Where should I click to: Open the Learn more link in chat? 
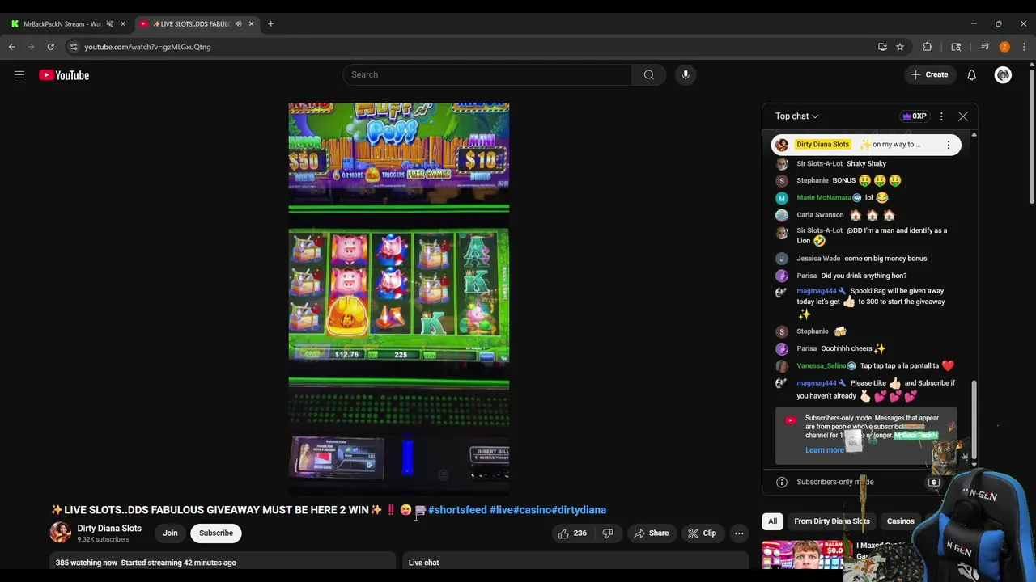tap(824, 450)
